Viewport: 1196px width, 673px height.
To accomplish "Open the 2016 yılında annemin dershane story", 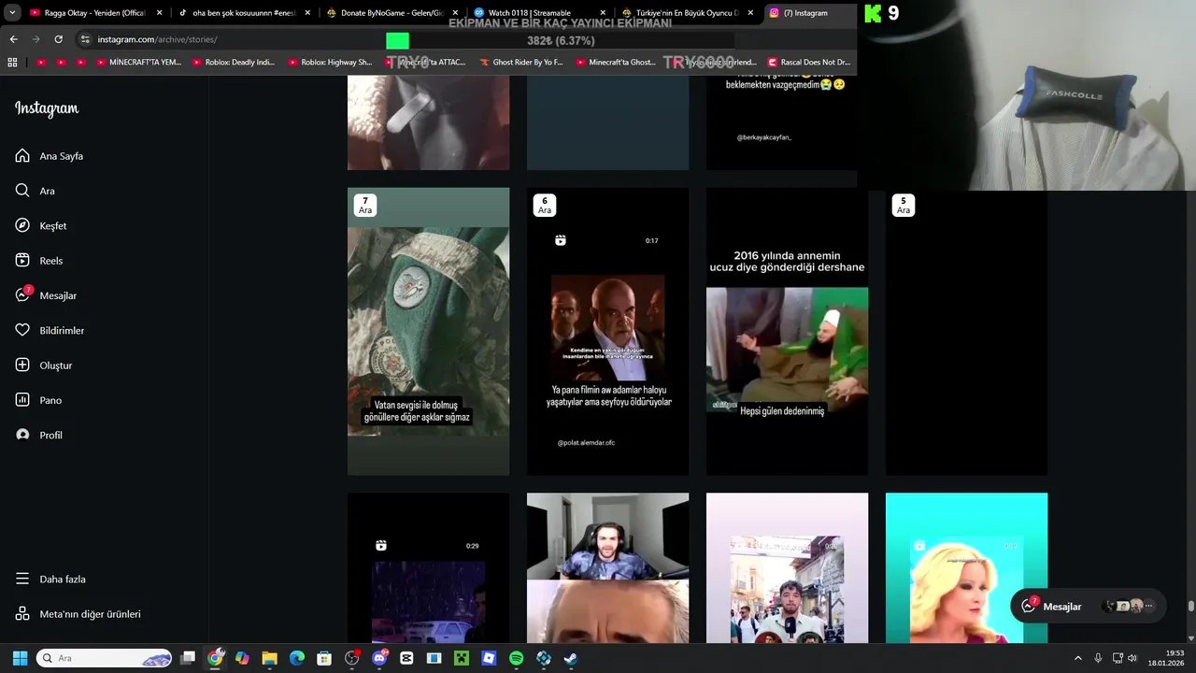I will pyautogui.click(x=787, y=332).
